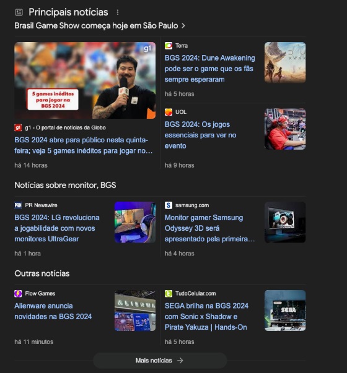Screen dimensions: 347x373
Task: Click the Samsung monitor thumbnail
Action: (x=285, y=222)
